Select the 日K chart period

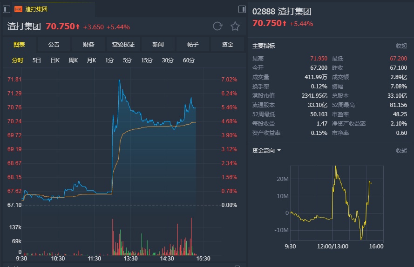[x=55, y=60]
